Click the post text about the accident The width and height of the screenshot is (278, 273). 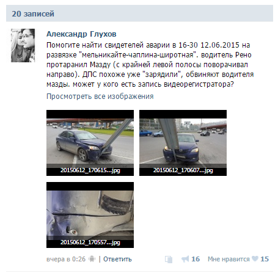pyautogui.click(x=150, y=65)
